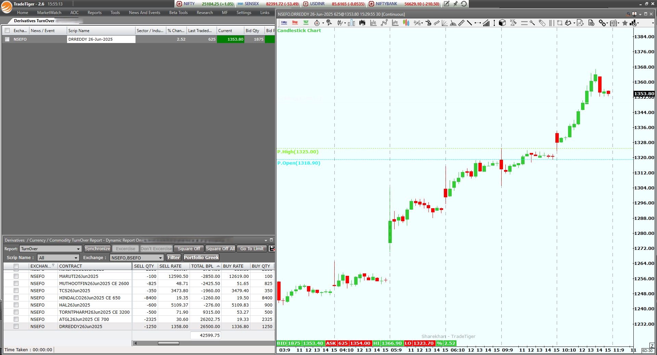Click the TGT target marker icon

tap(306, 23)
